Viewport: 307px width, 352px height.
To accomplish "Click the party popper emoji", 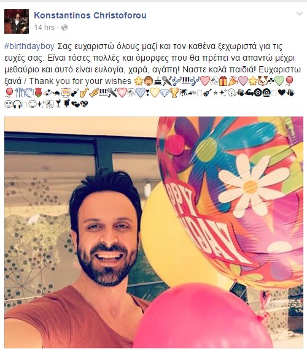I will point(233,81).
